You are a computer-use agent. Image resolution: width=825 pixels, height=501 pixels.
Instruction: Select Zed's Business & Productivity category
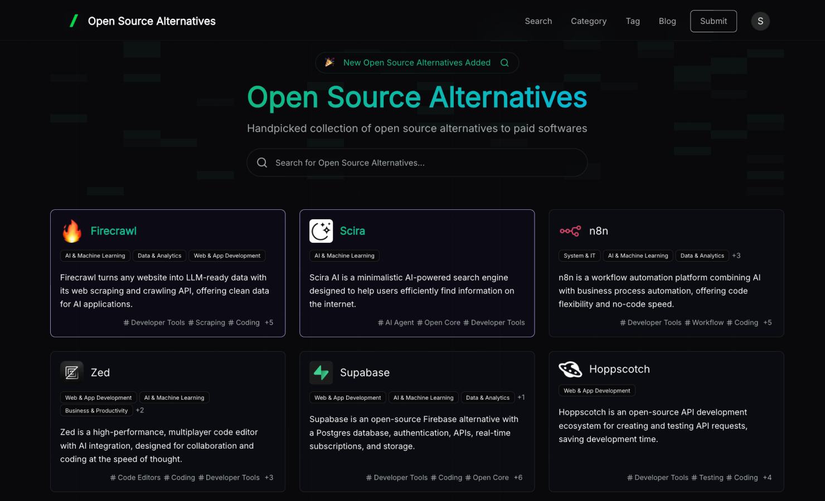pyautogui.click(x=96, y=411)
